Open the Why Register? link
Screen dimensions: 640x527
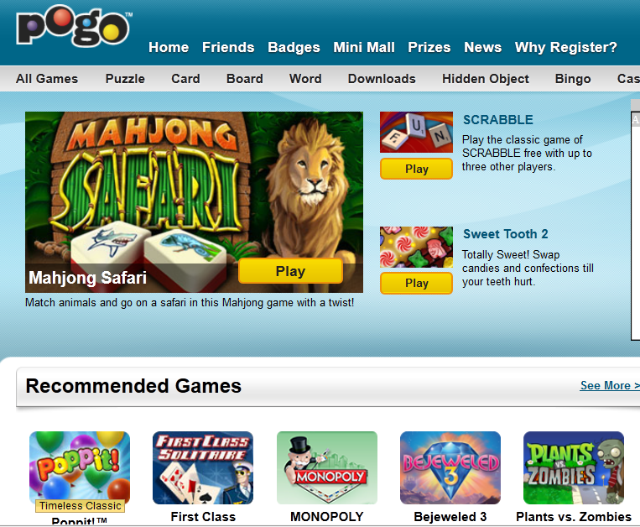click(566, 47)
